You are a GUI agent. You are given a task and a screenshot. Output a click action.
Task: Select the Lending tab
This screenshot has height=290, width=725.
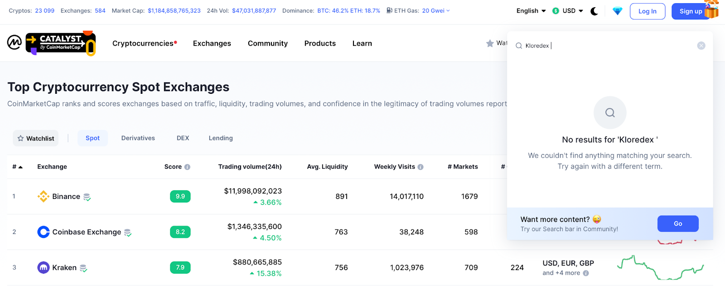click(x=221, y=138)
